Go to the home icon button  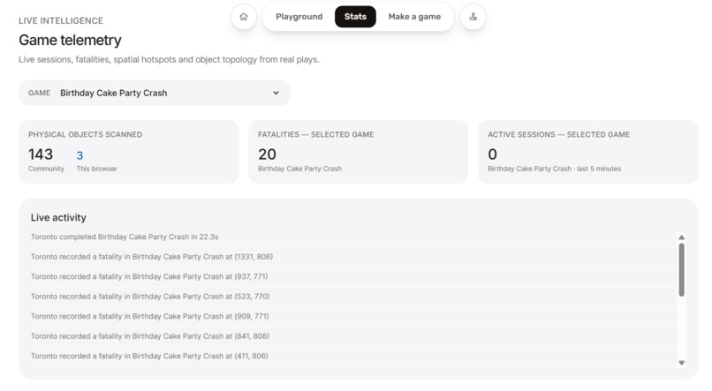tap(244, 17)
